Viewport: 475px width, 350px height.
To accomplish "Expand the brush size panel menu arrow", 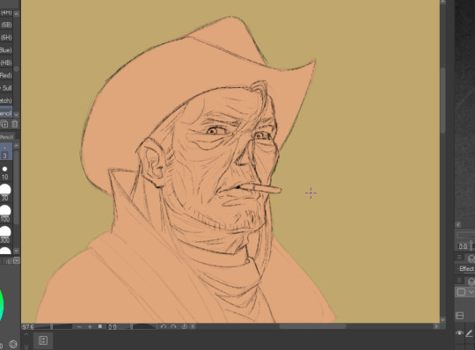I will coord(17,260).
